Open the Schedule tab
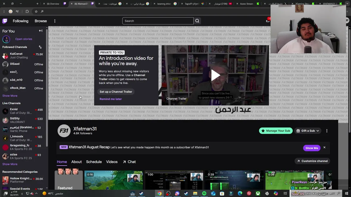 pyautogui.click(x=94, y=162)
